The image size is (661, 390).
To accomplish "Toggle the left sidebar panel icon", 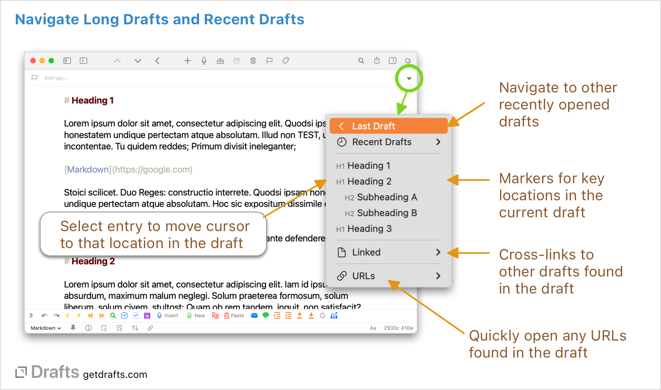I will (x=67, y=60).
